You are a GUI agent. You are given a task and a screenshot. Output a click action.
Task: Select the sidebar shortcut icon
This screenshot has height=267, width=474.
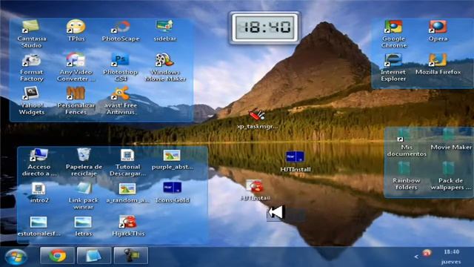click(x=164, y=30)
